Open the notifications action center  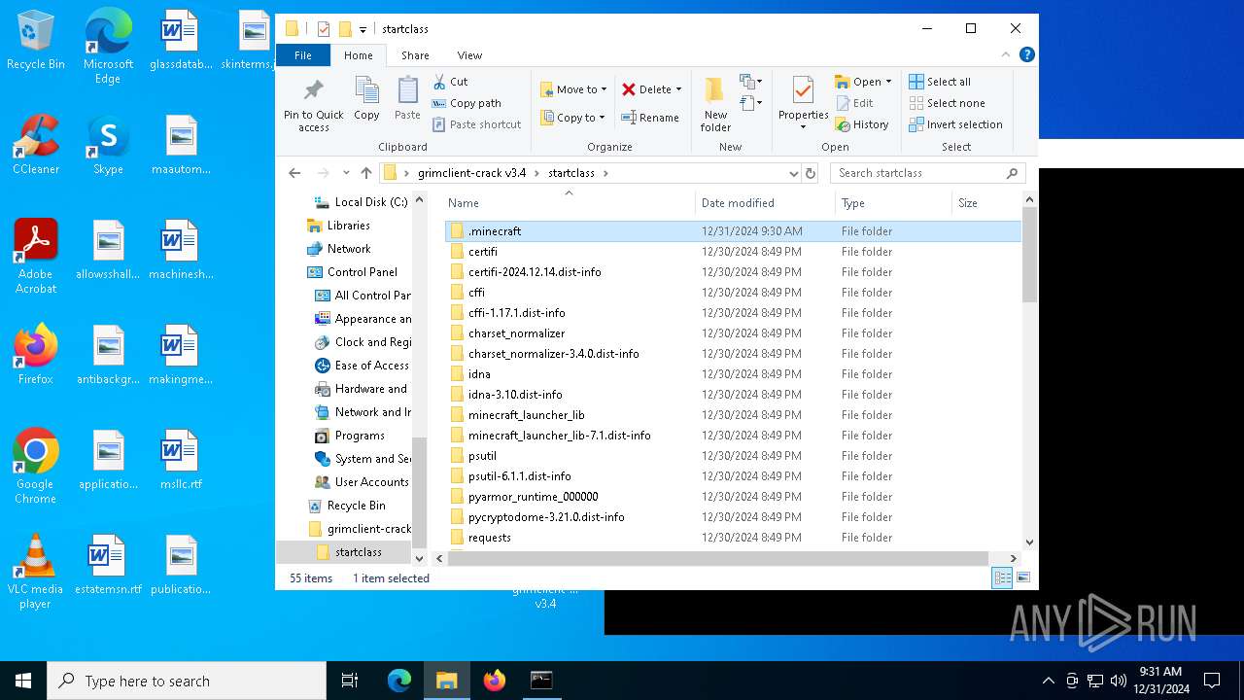click(1212, 681)
